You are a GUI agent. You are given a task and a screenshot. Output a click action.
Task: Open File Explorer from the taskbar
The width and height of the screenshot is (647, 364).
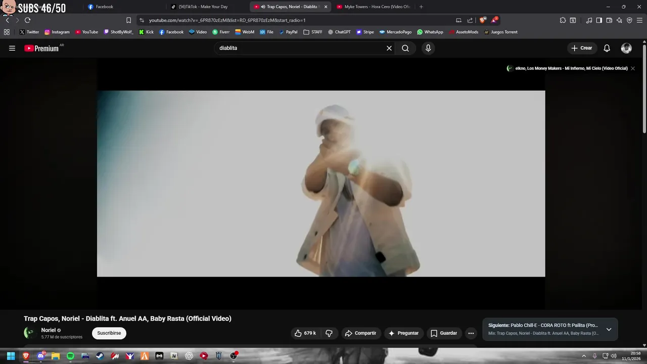pyautogui.click(x=56, y=356)
